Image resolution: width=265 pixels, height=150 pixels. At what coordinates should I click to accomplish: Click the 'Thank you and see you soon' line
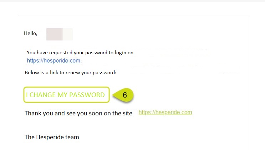pyautogui.click(x=78, y=113)
